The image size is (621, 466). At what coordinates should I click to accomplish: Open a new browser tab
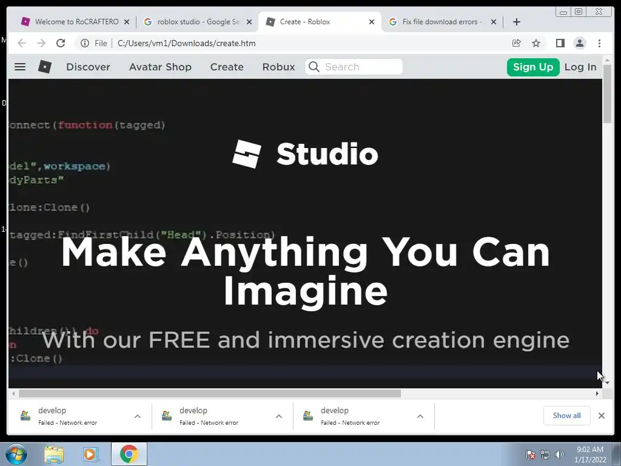517,22
